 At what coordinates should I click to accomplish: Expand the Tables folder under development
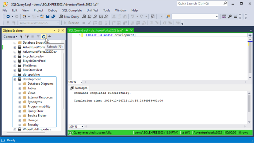point(20,88)
